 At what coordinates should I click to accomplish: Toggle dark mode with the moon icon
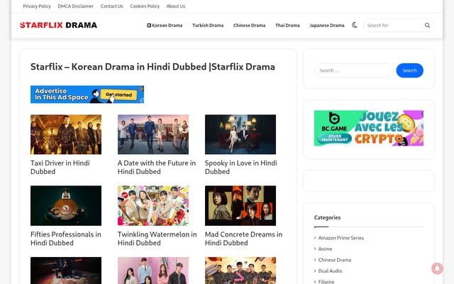355,26
